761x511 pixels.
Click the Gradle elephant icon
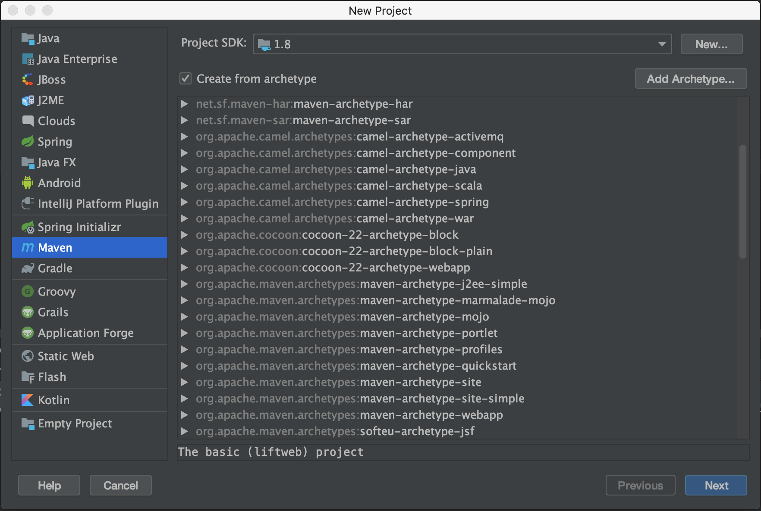point(28,268)
